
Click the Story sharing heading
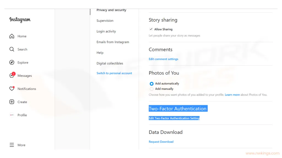163,20
